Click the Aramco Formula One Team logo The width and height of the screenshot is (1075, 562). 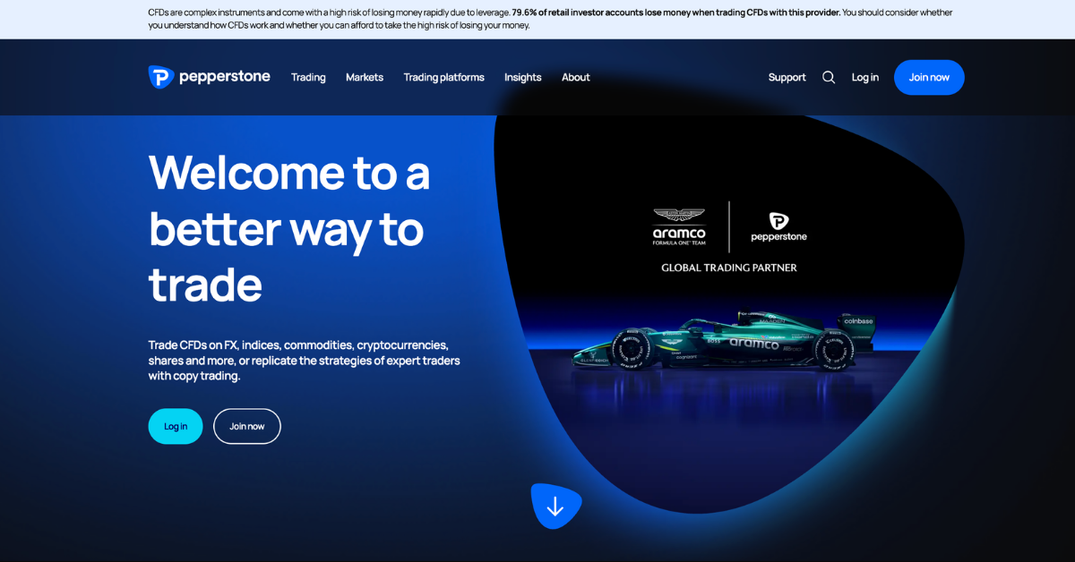(x=679, y=227)
